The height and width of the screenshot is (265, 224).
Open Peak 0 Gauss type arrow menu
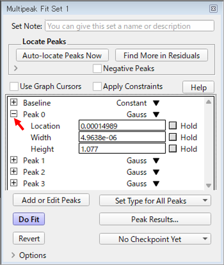click(x=156, y=114)
